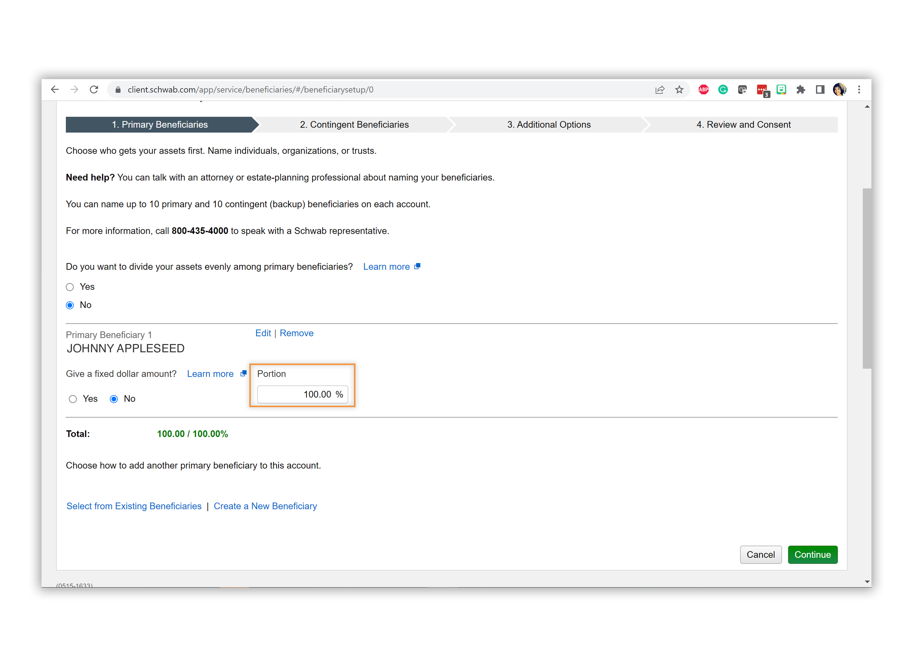The height and width of the screenshot is (667, 913).
Task: Open the Grammarly extension icon
Action: pyautogui.click(x=723, y=90)
